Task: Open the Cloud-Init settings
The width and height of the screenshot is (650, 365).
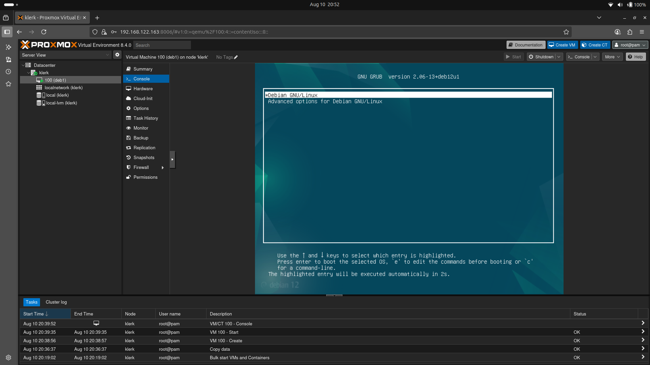Action: pos(143,98)
